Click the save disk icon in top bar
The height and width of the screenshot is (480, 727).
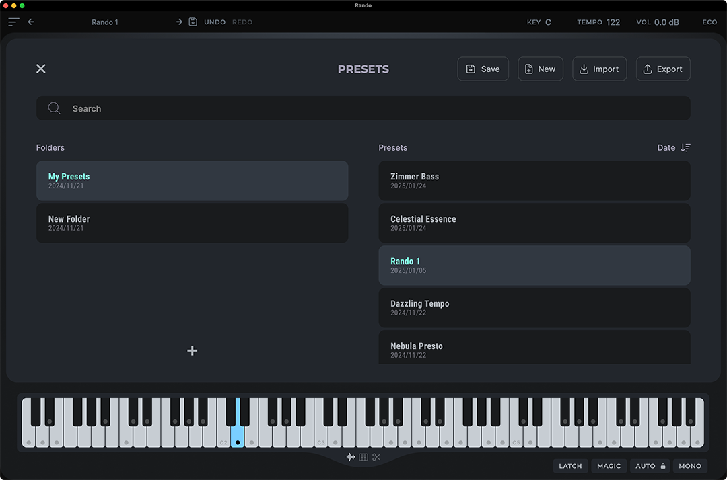click(193, 22)
